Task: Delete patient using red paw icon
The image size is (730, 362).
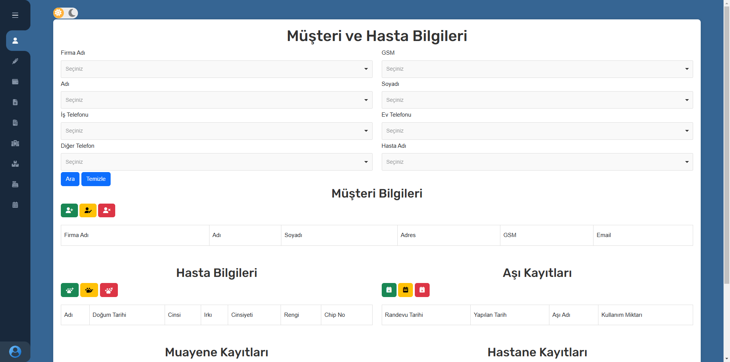Action: point(109,290)
